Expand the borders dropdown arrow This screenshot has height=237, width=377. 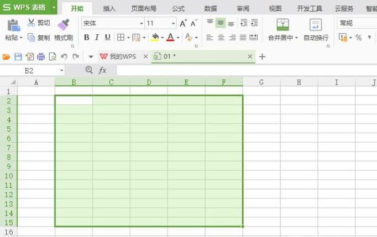128,38
